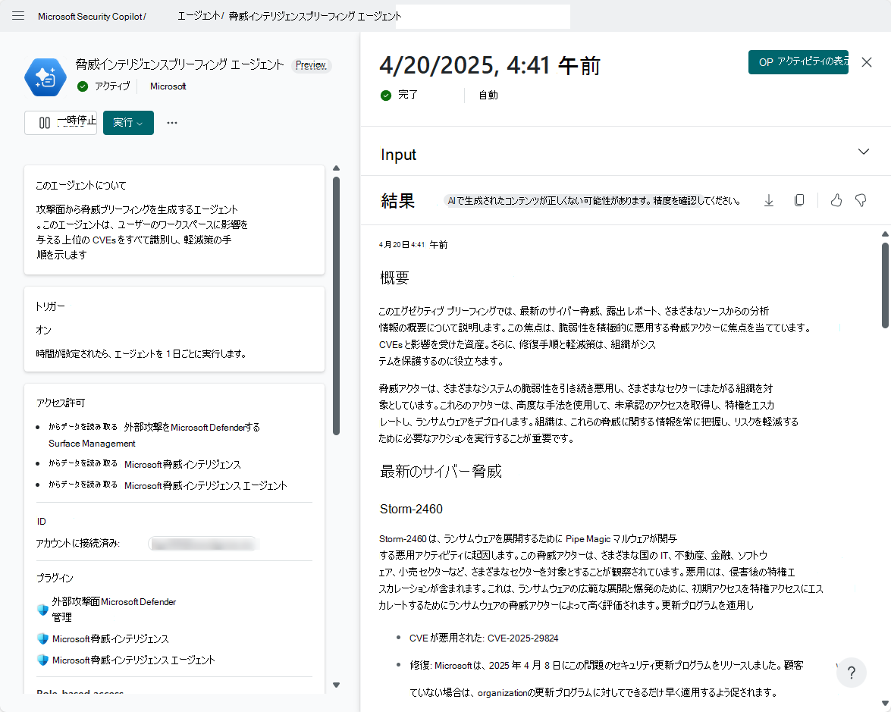Click the blurred connected account field
The width and height of the screenshot is (891, 712).
[203, 544]
